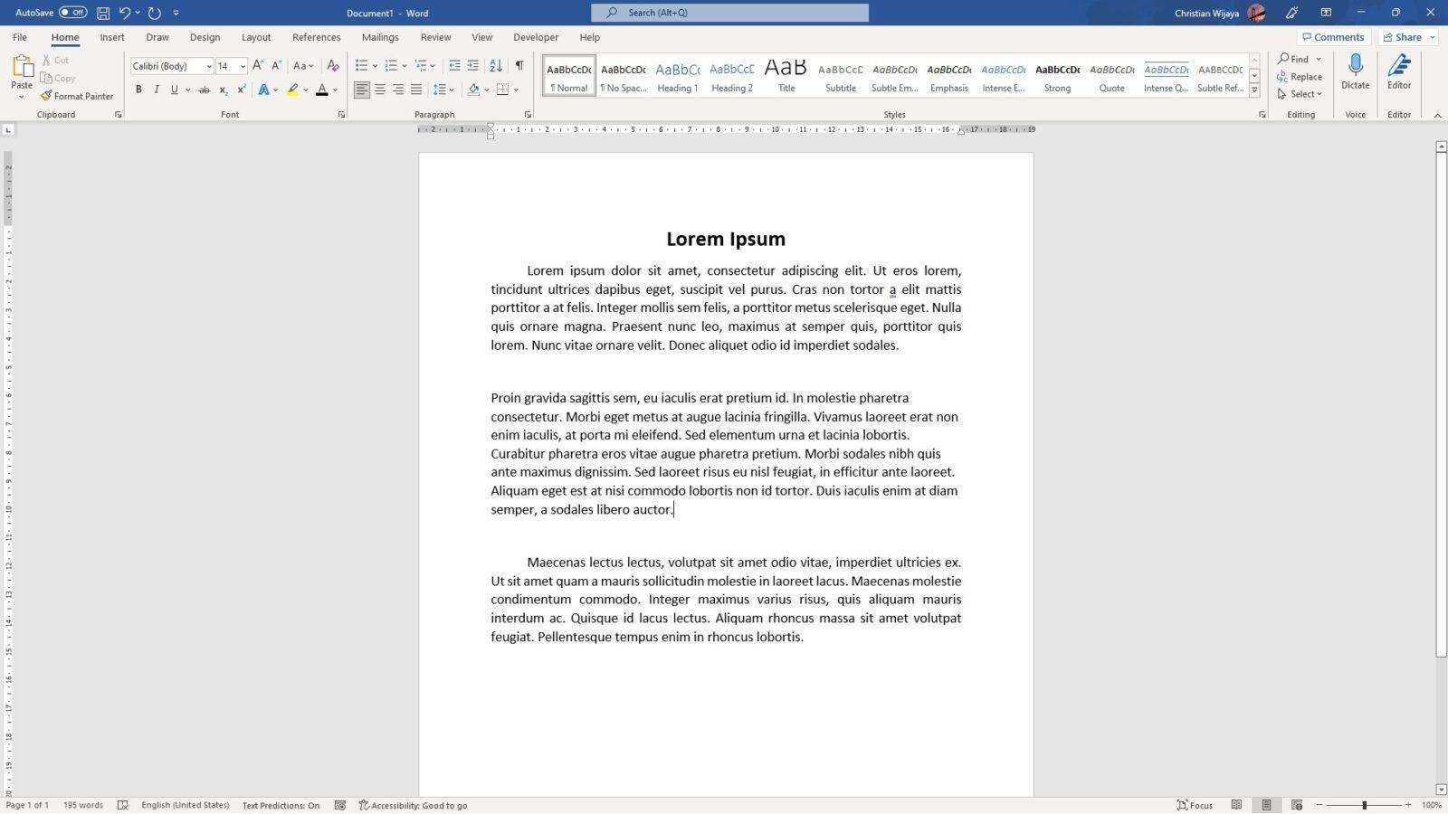Click the Format Painter tool

click(x=78, y=96)
